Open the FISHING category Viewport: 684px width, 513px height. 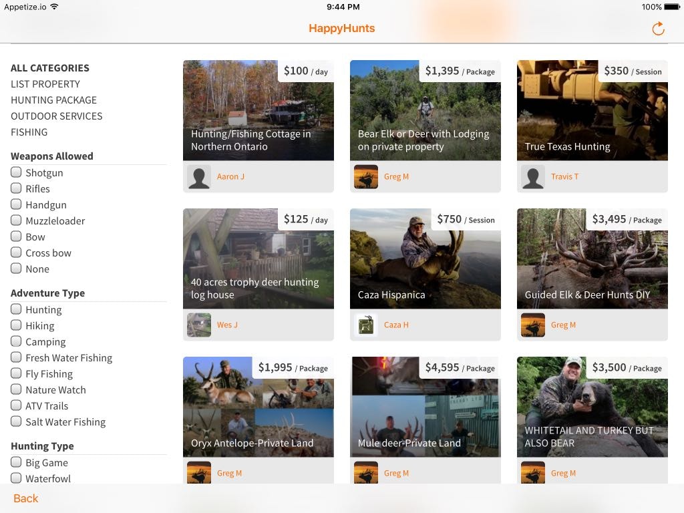[29, 132]
